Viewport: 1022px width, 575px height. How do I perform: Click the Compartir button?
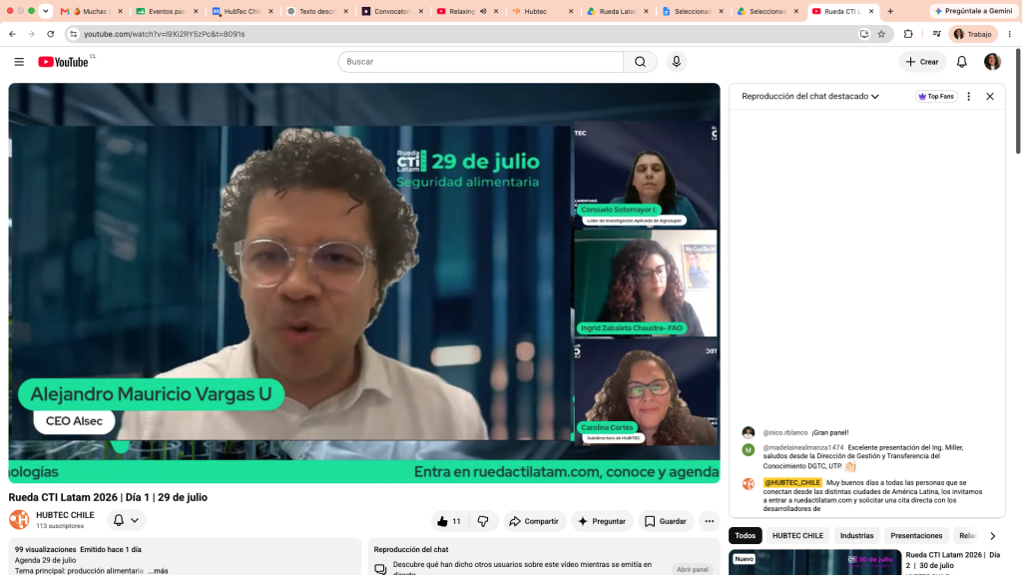(x=534, y=521)
